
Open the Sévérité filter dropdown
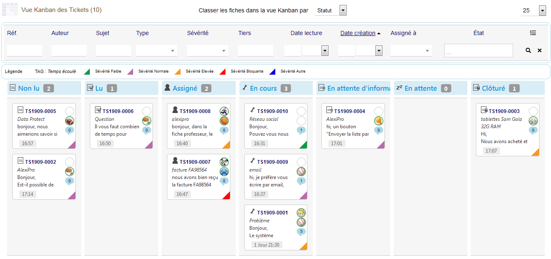coord(207,51)
